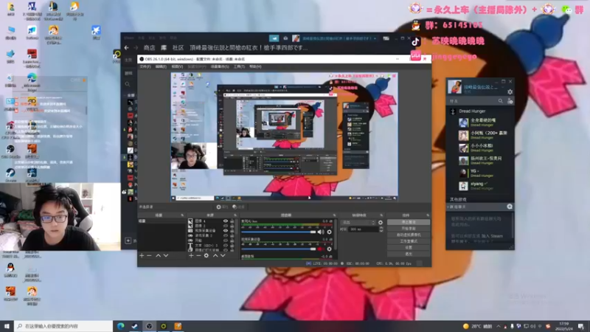Click add friend icon in friends list
590x332 pixels.
[x=510, y=101]
